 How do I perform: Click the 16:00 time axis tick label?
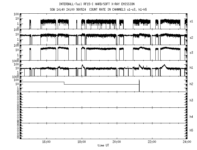point(47,142)
